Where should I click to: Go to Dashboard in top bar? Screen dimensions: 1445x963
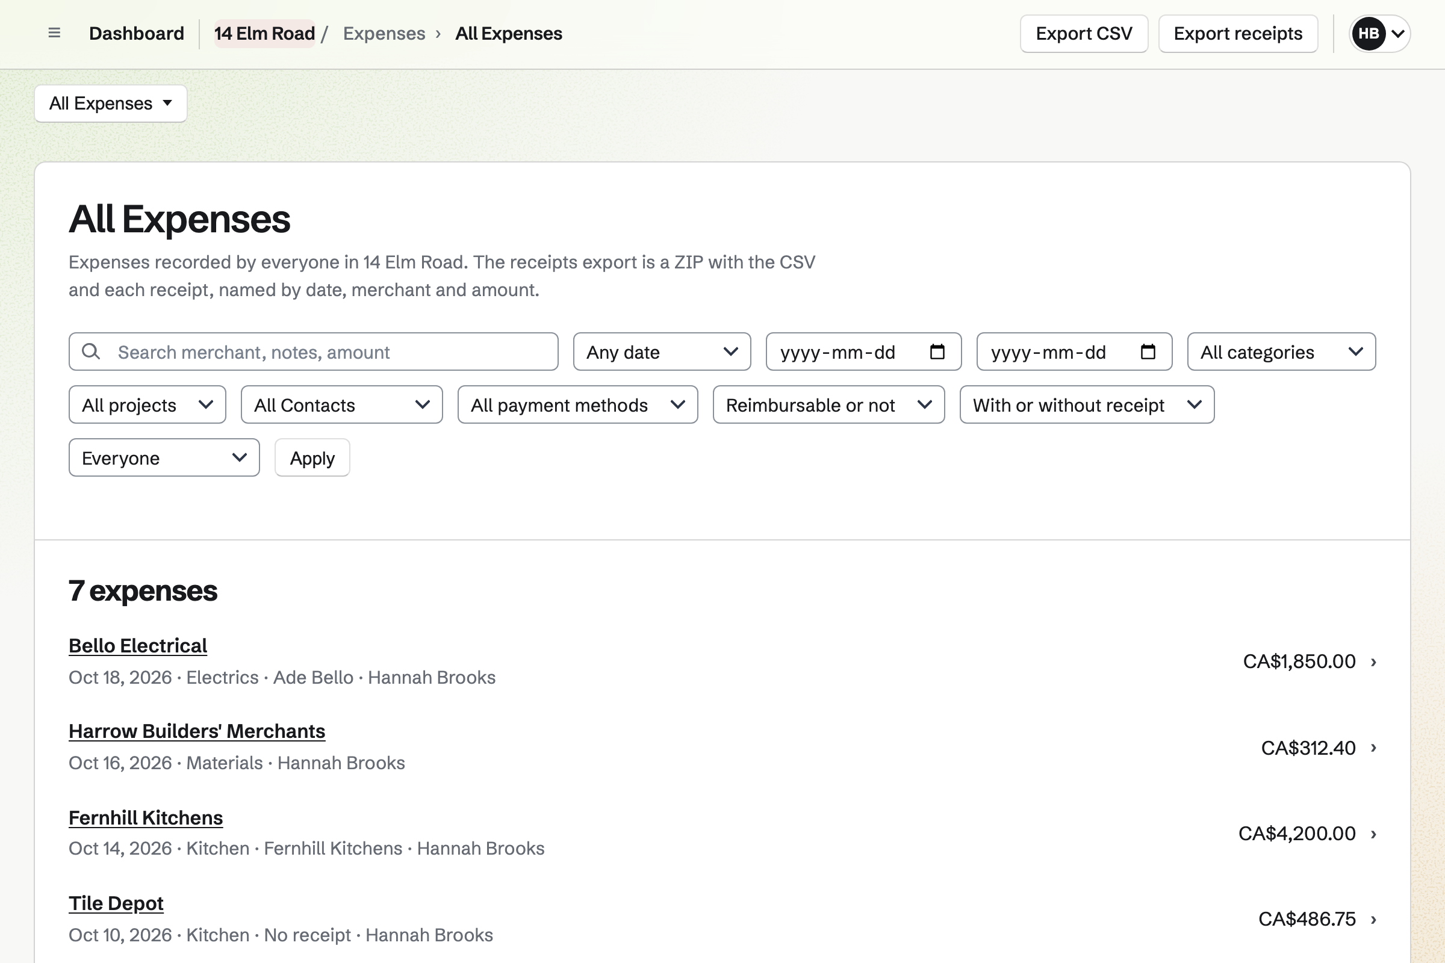(137, 33)
